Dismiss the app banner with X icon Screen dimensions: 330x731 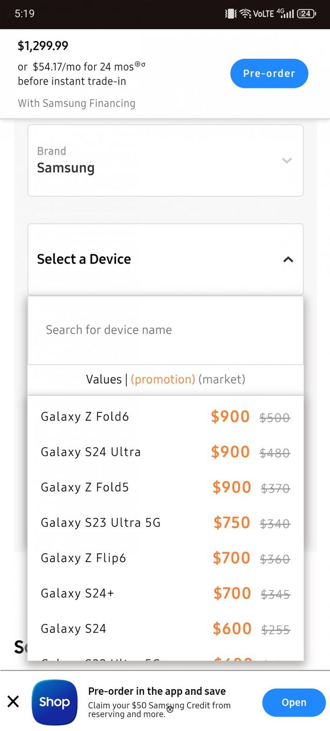pos(13,702)
